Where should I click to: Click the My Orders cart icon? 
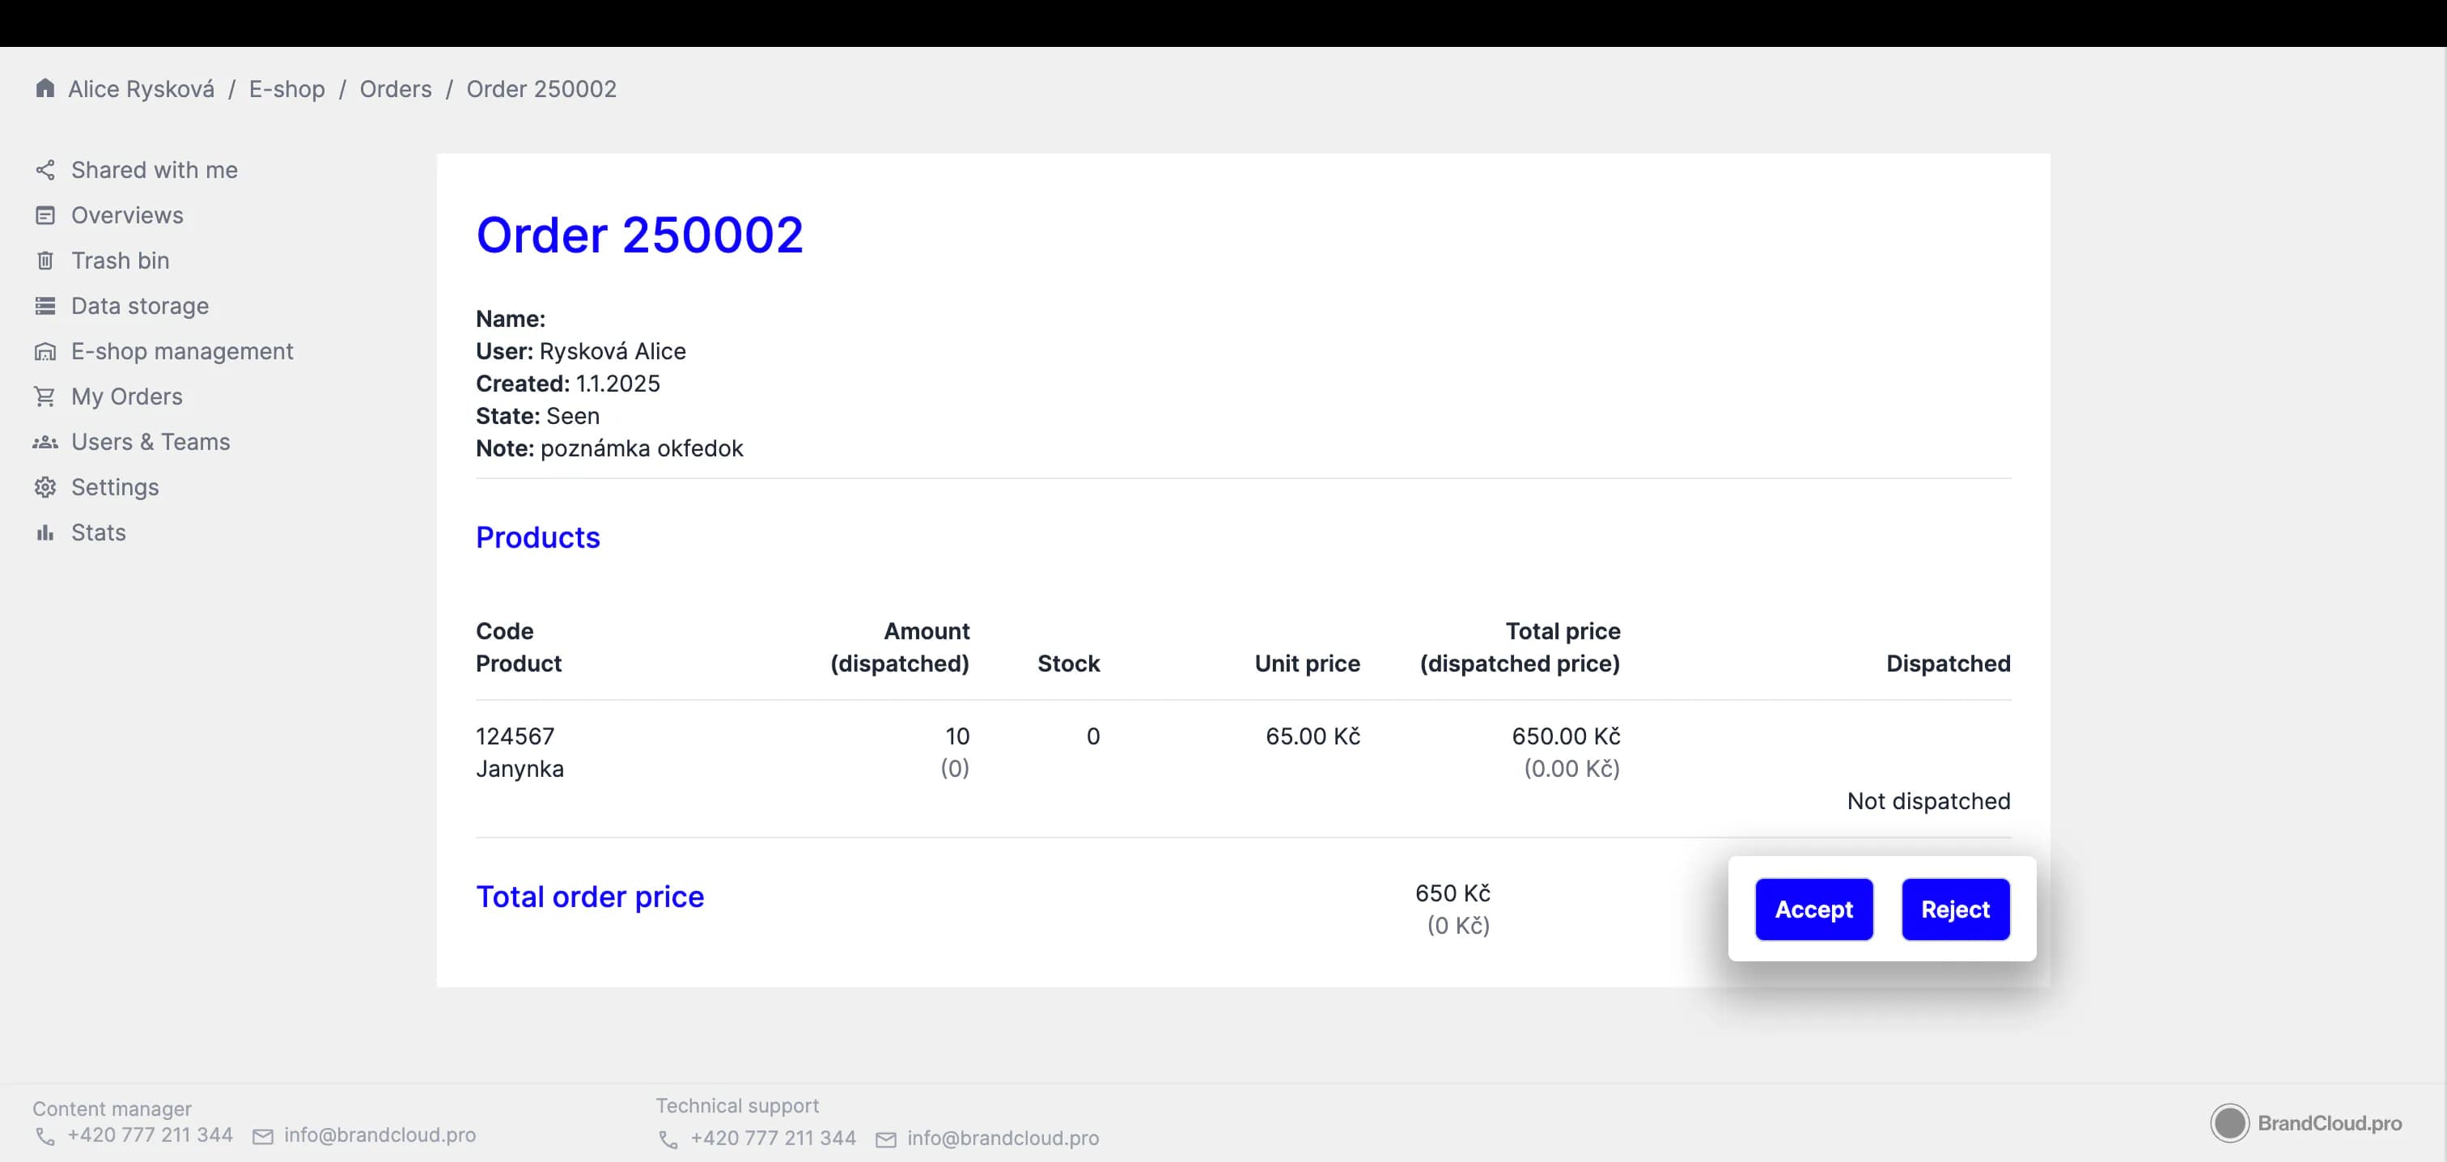tap(45, 397)
